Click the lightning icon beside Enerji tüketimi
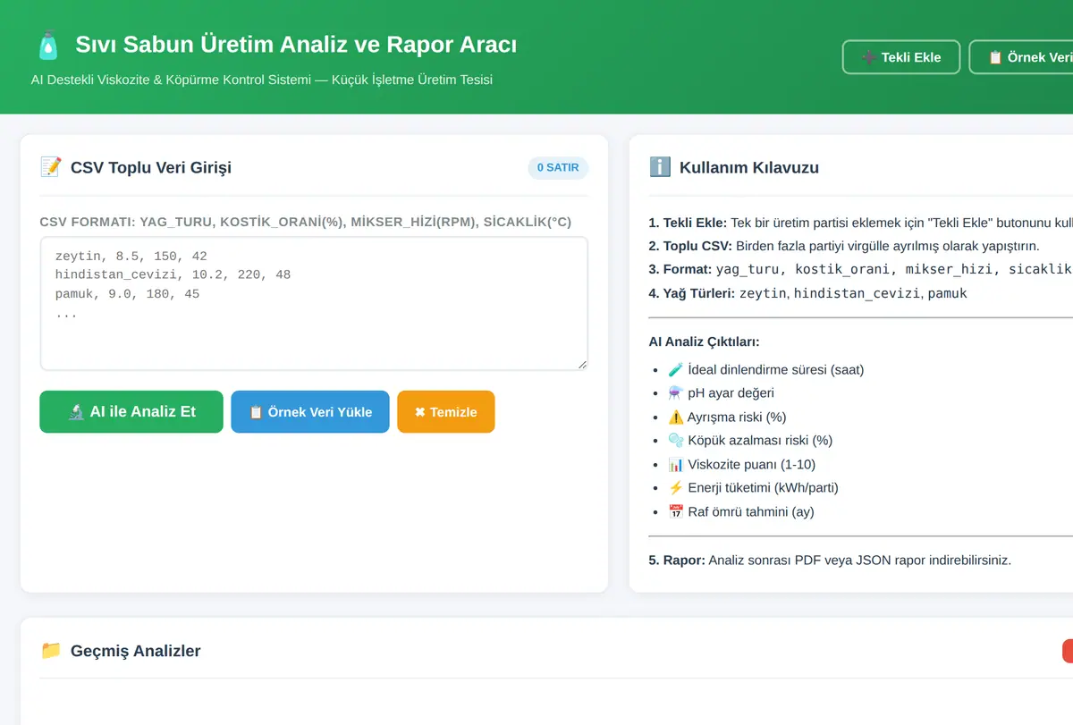Screen dimensions: 1073x725 tap(676, 488)
